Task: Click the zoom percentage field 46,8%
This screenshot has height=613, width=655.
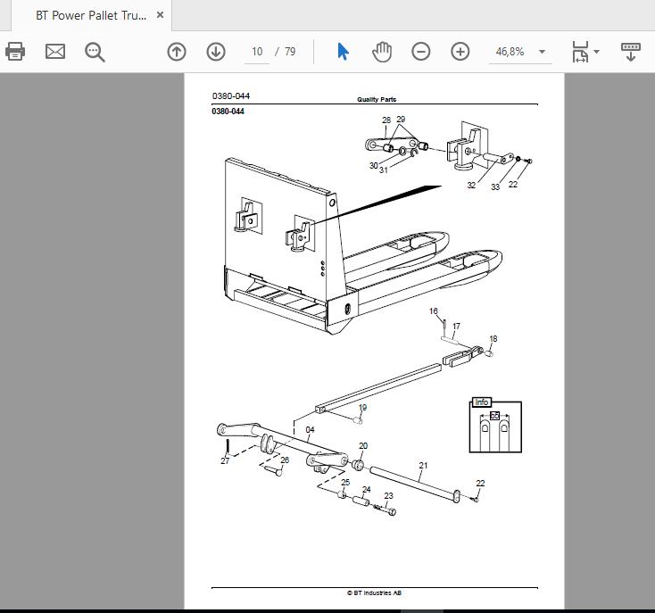Action: [510, 52]
